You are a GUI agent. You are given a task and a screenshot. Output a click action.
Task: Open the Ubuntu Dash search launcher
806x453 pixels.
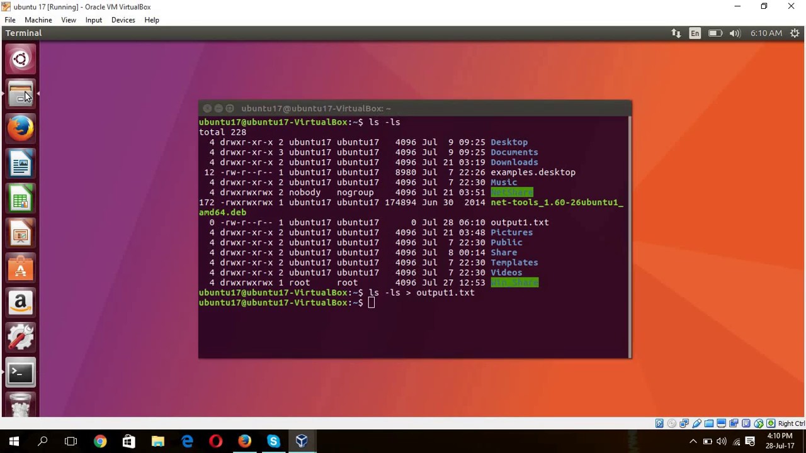click(20, 59)
